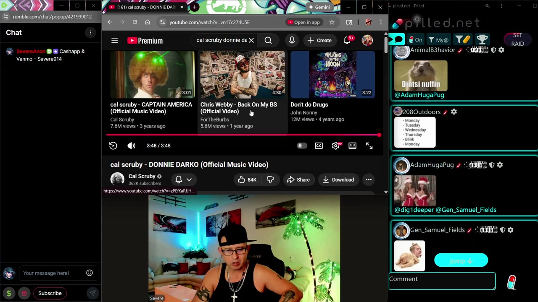Click the gift icon in Rumble chat
Screen dimensions: 538x302
click(24, 293)
